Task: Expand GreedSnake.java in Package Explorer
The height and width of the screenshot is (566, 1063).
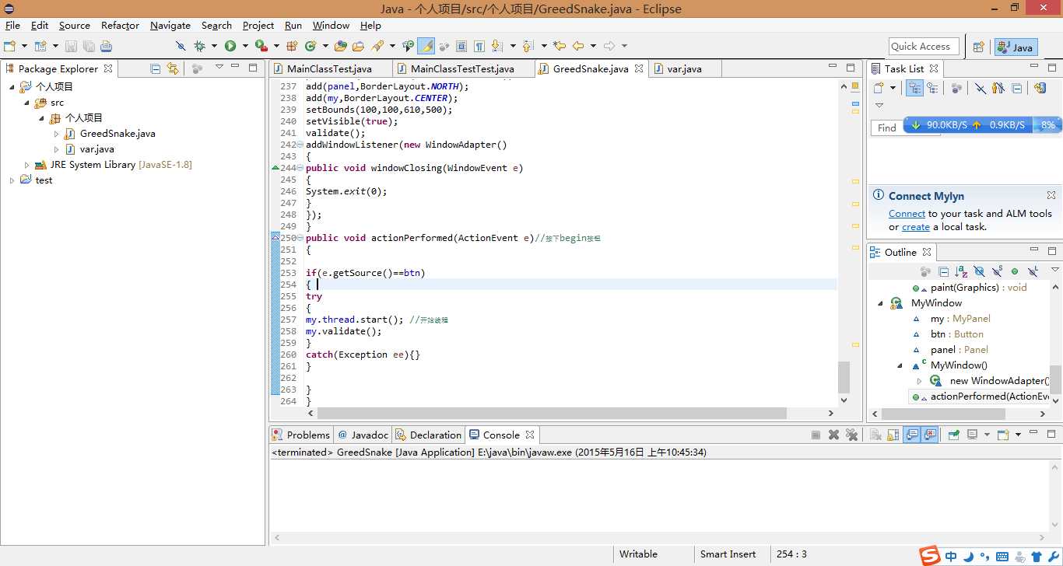Action: [x=56, y=134]
